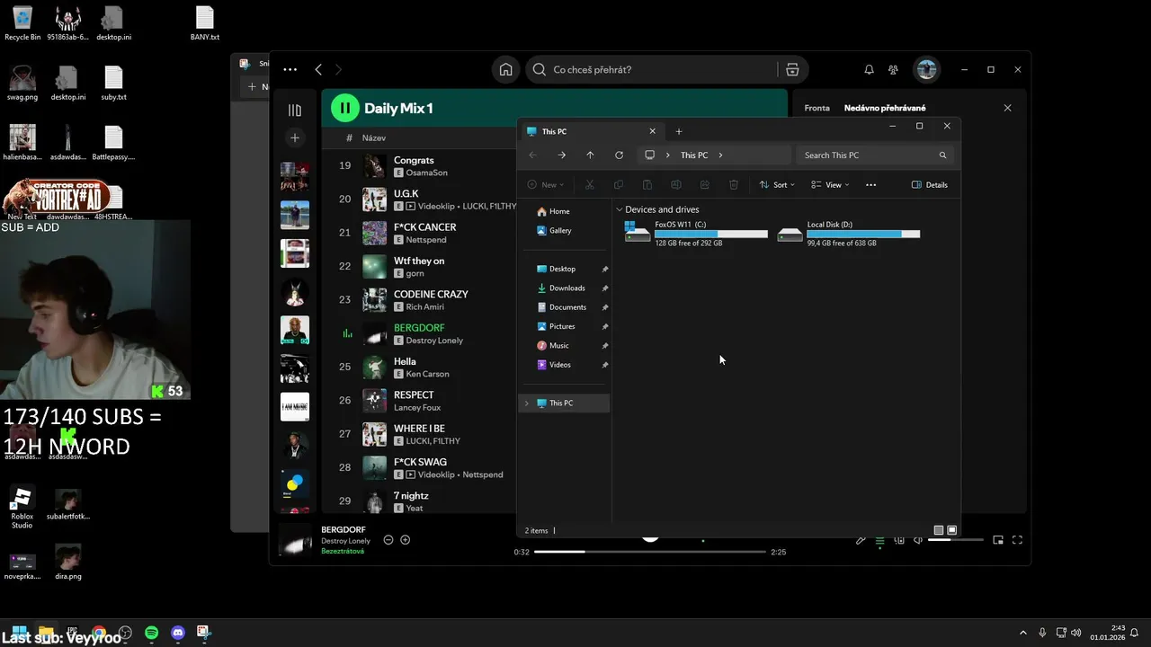
Task: Add new tab in File Explorer
Action: (x=679, y=132)
